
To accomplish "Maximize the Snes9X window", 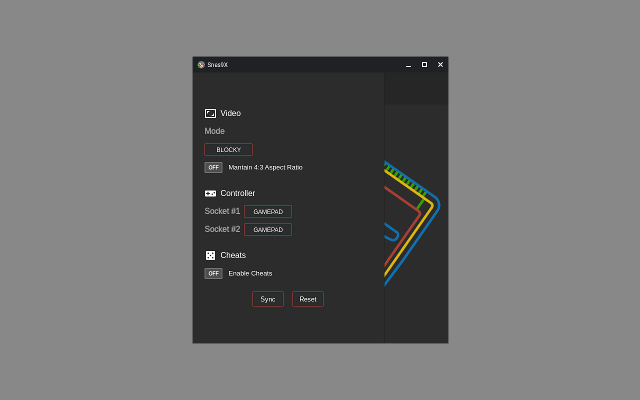I will point(424,65).
